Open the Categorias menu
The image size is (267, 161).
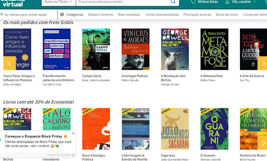click(75, 15)
